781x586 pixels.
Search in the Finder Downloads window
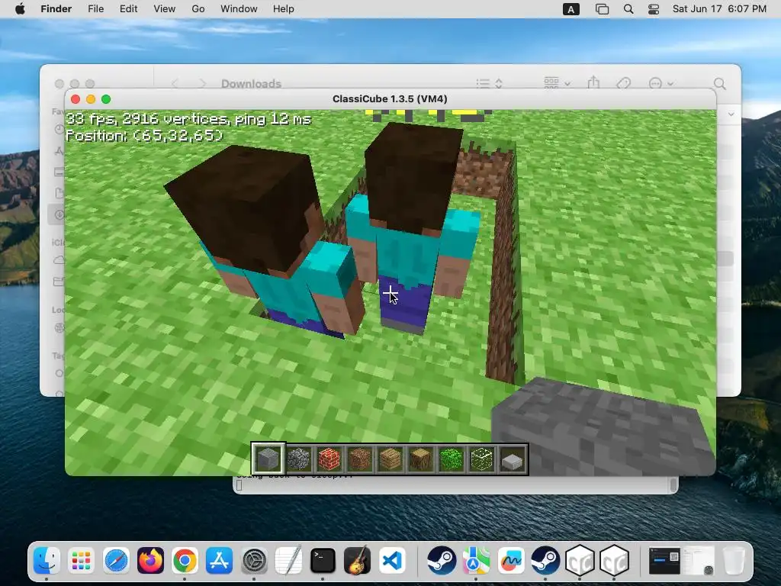pos(719,83)
